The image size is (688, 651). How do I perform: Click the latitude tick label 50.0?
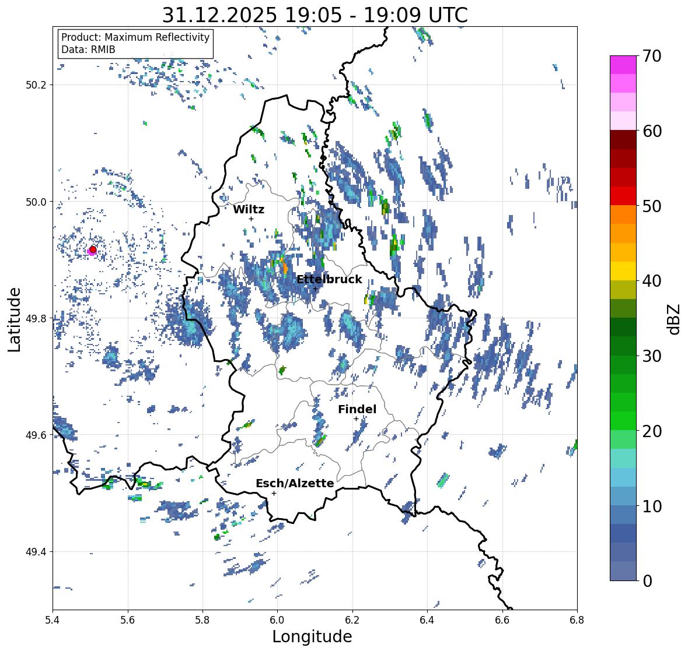[x=36, y=202]
